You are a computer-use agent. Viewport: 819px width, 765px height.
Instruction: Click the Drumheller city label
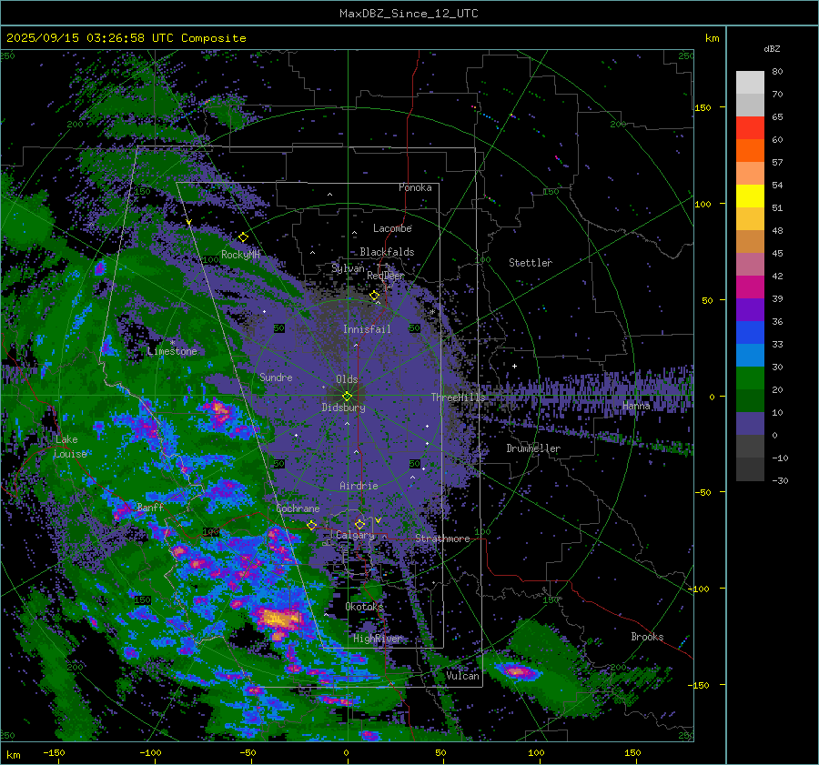tap(533, 448)
